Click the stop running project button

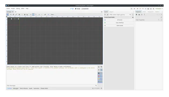coord(143,9)
